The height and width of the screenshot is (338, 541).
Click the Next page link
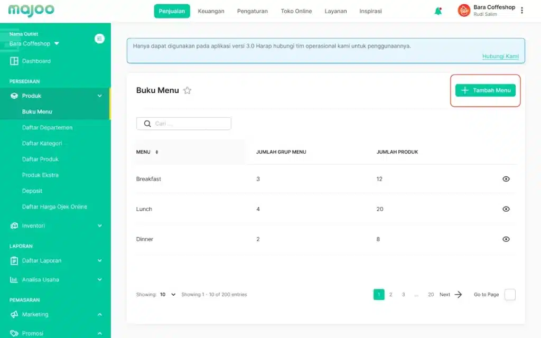445,295
